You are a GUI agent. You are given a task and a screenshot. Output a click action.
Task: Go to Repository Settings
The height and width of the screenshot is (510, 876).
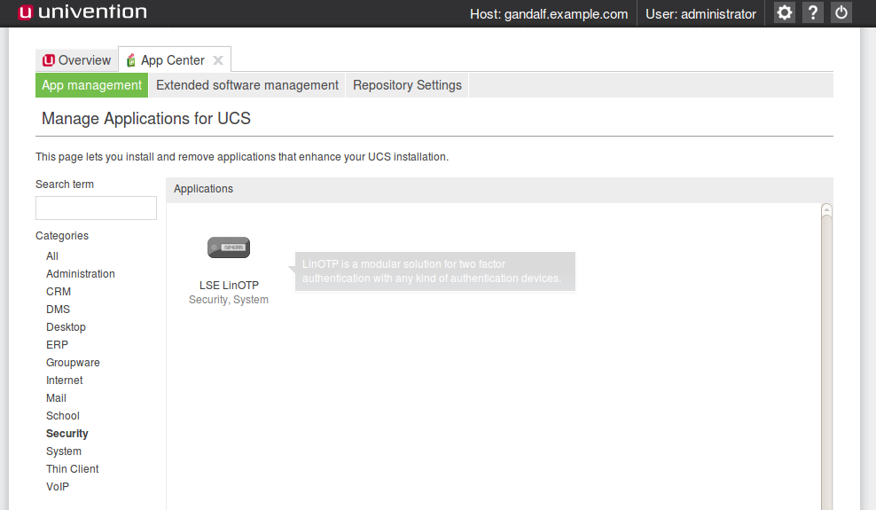coord(407,85)
